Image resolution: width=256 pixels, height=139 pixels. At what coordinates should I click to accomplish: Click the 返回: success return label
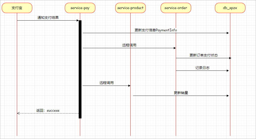(x=48, y=110)
